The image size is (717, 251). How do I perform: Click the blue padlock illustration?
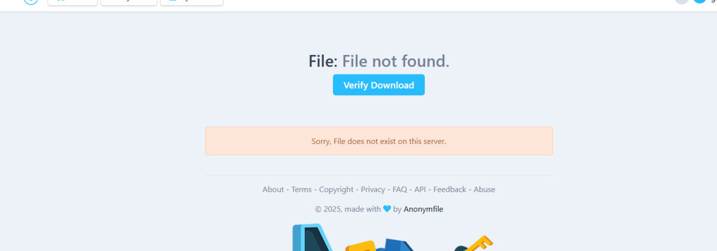pos(313,238)
